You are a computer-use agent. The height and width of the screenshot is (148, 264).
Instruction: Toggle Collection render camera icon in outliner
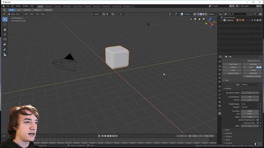pyautogui.click(x=260, y=20)
